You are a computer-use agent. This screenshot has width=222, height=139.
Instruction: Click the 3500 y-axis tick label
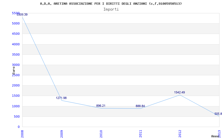point(16,54)
